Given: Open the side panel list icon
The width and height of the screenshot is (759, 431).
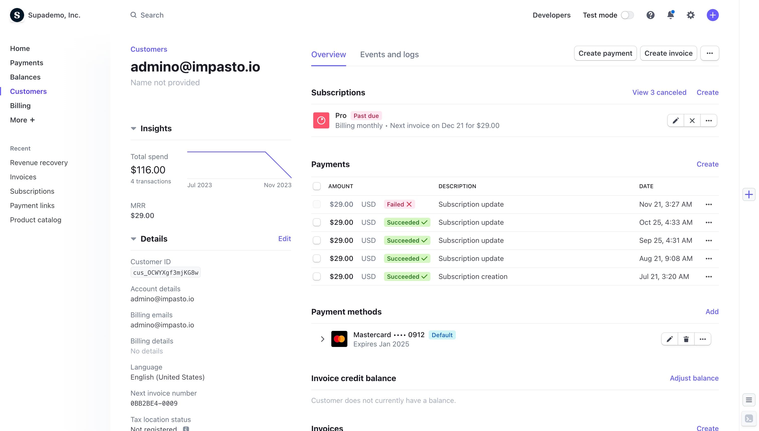Looking at the screenshot, I should tap(749, 400).
